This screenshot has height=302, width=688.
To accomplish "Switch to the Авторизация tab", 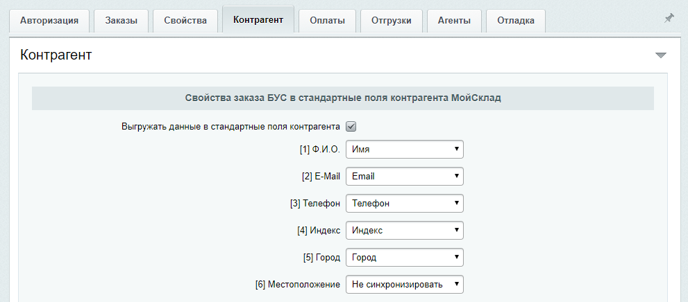I will (x=49, y=21).
